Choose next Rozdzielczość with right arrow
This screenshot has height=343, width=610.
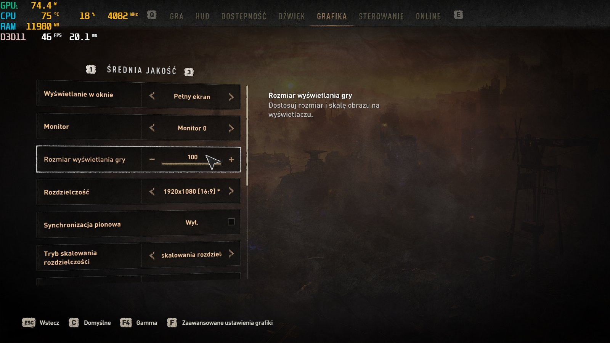pos(231,191)
